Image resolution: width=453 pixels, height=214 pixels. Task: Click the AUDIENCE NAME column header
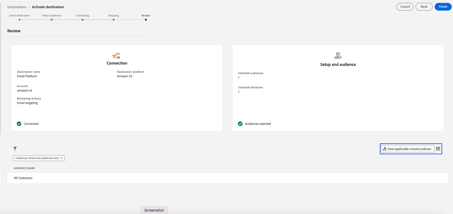(x=24, y=168)
